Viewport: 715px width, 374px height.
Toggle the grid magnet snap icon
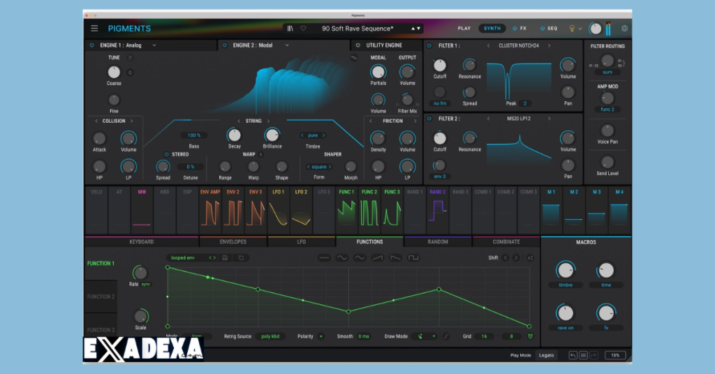[x=530, y=336]
